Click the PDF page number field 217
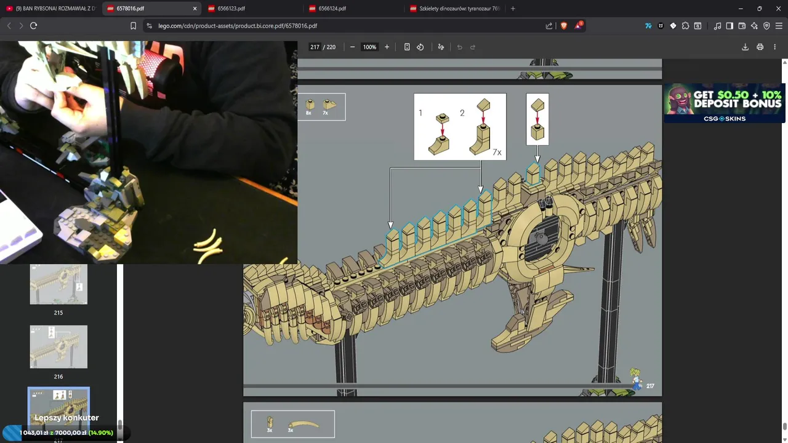The image size is (788, 443). coord(315,47)
